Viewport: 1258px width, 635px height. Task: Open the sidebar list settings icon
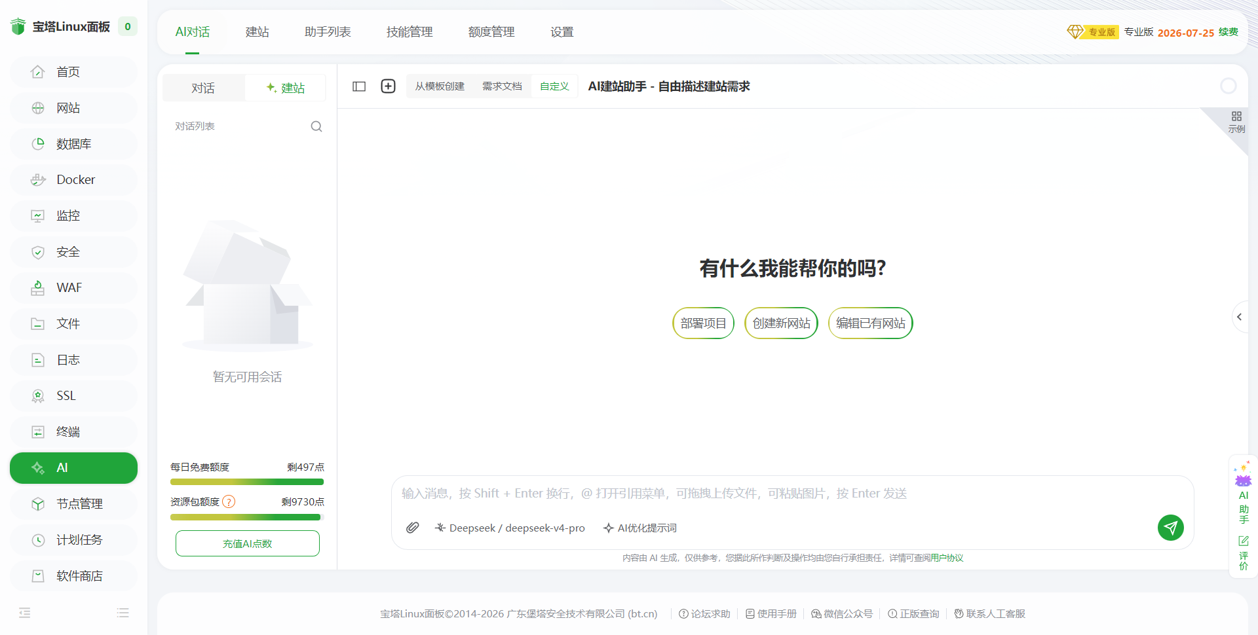[x=123, y=613]
